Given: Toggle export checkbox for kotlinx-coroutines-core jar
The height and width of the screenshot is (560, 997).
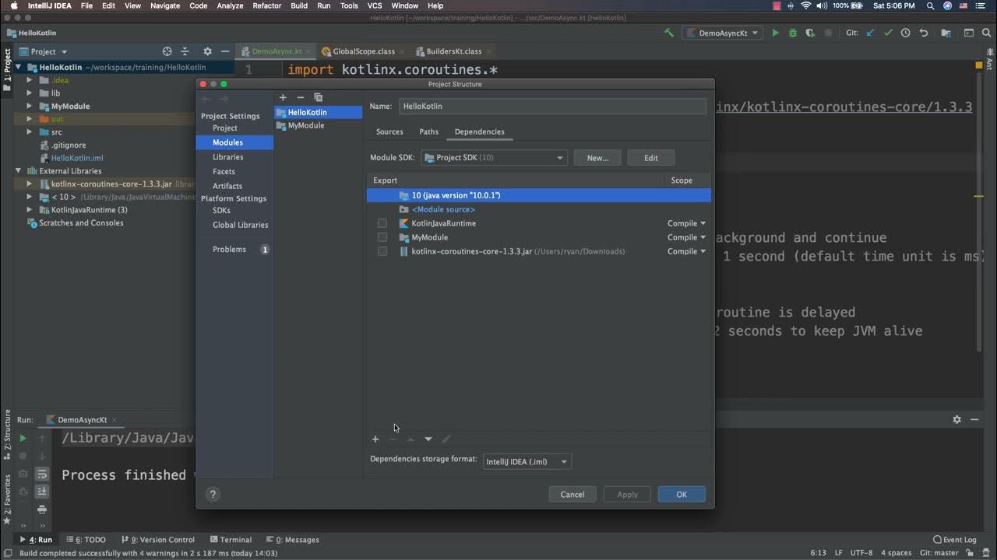Looking at the screenshot, I should click(x=382, y=251).
